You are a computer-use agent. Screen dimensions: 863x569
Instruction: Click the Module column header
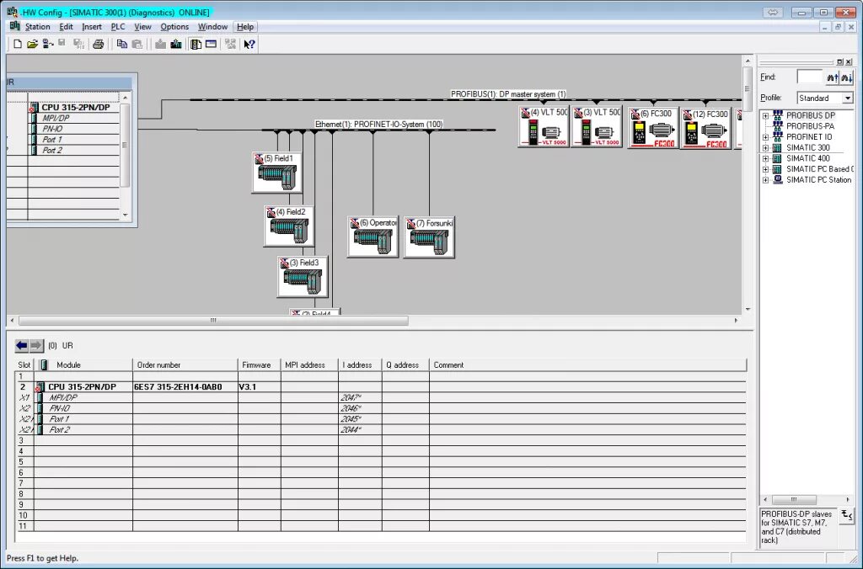[x=83, y=365]
